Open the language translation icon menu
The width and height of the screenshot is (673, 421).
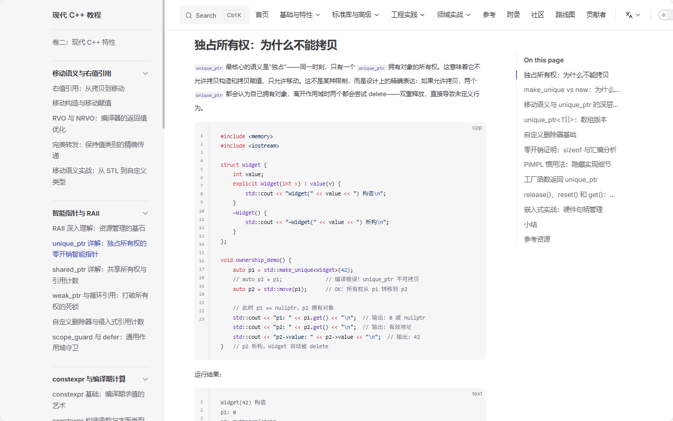point(633,15)
